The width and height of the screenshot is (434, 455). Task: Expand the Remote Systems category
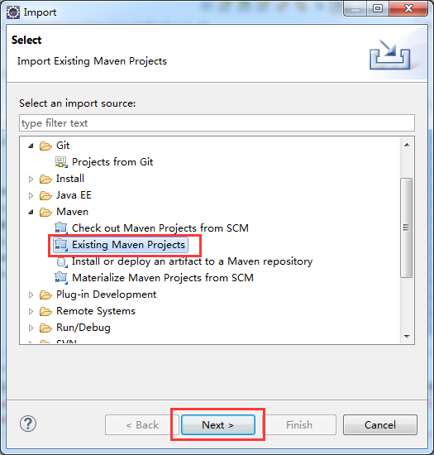31,311
